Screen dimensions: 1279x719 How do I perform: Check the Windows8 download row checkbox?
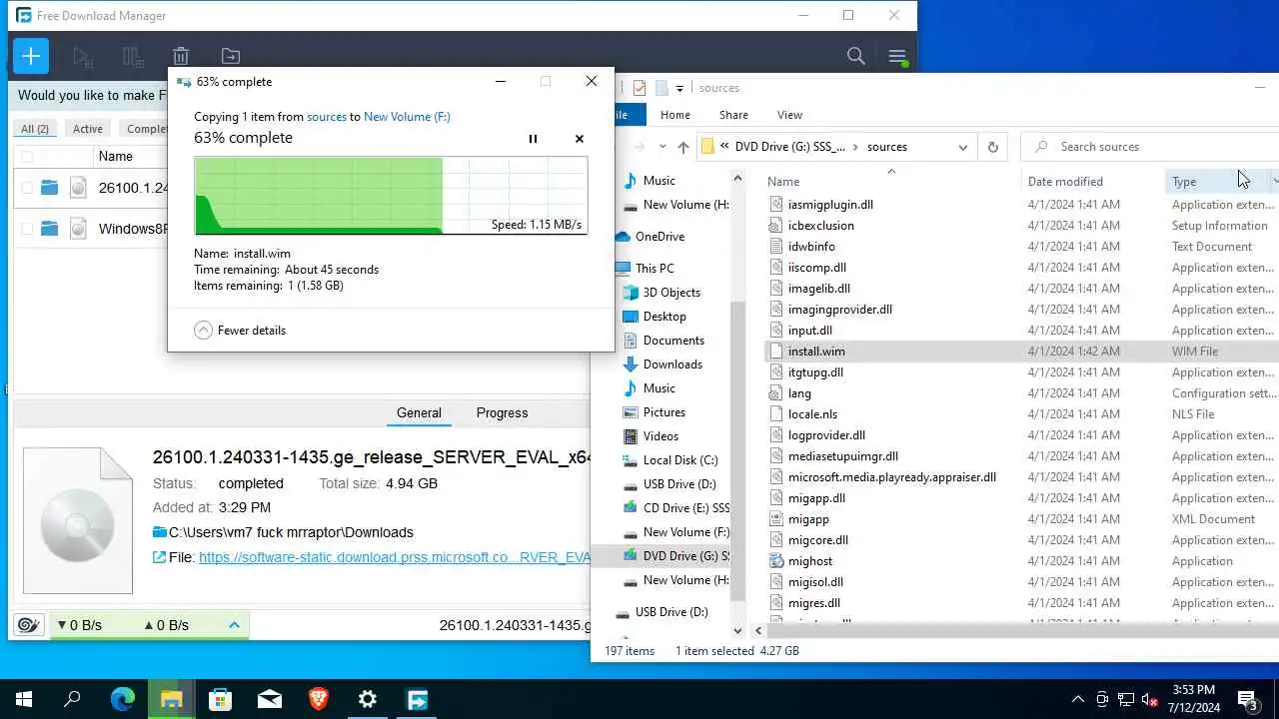[27, 229]
